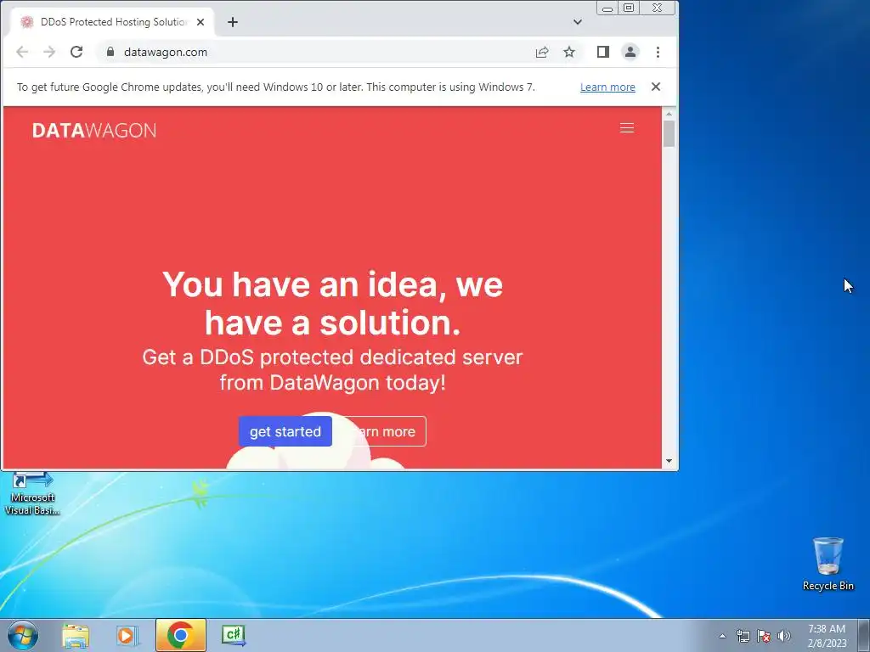870x652 pixels.
Task: Open the Windows Start menu
Action: [23, 635]
